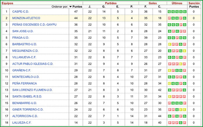Click the sort arrow next to Puntos

pyautogui.click(x=70, y=6)
